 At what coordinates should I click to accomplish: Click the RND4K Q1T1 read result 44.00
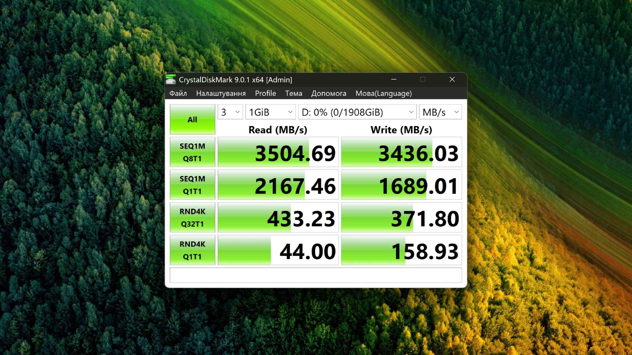click(x=278, y=250)
